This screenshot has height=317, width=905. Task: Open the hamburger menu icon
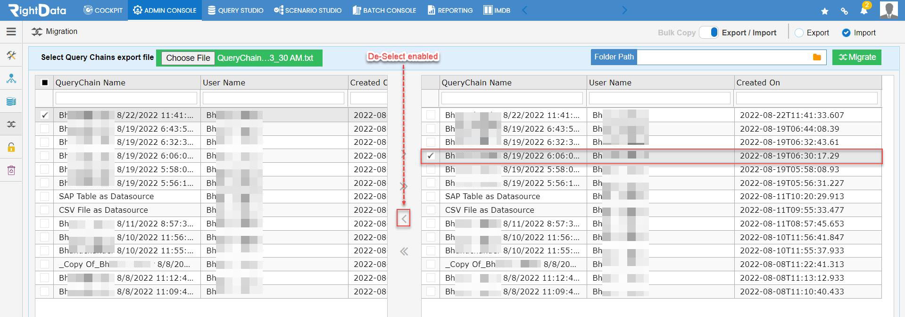pyautogui.click(x=11, y=32)
